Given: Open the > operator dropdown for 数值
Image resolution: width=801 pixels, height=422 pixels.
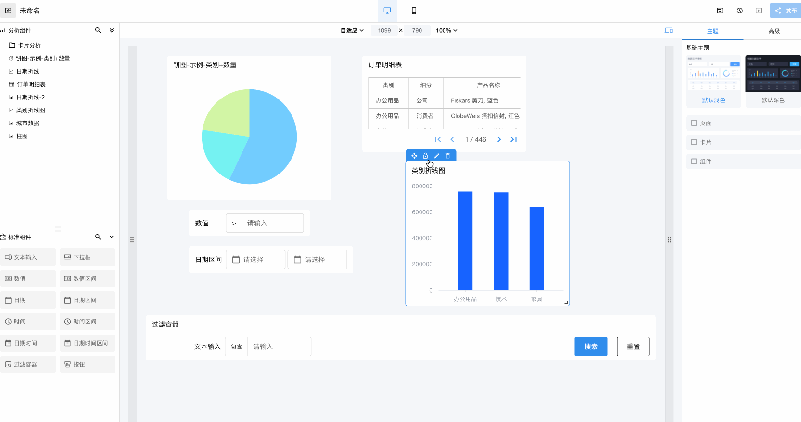Looking at the screenshot, I should tap(234, 223).
